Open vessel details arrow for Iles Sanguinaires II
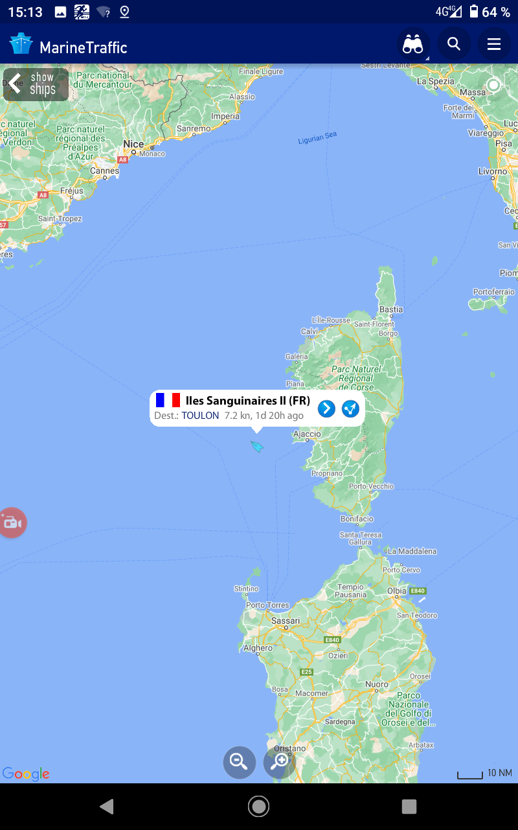518x830 pixels. (x=326, y=409)
